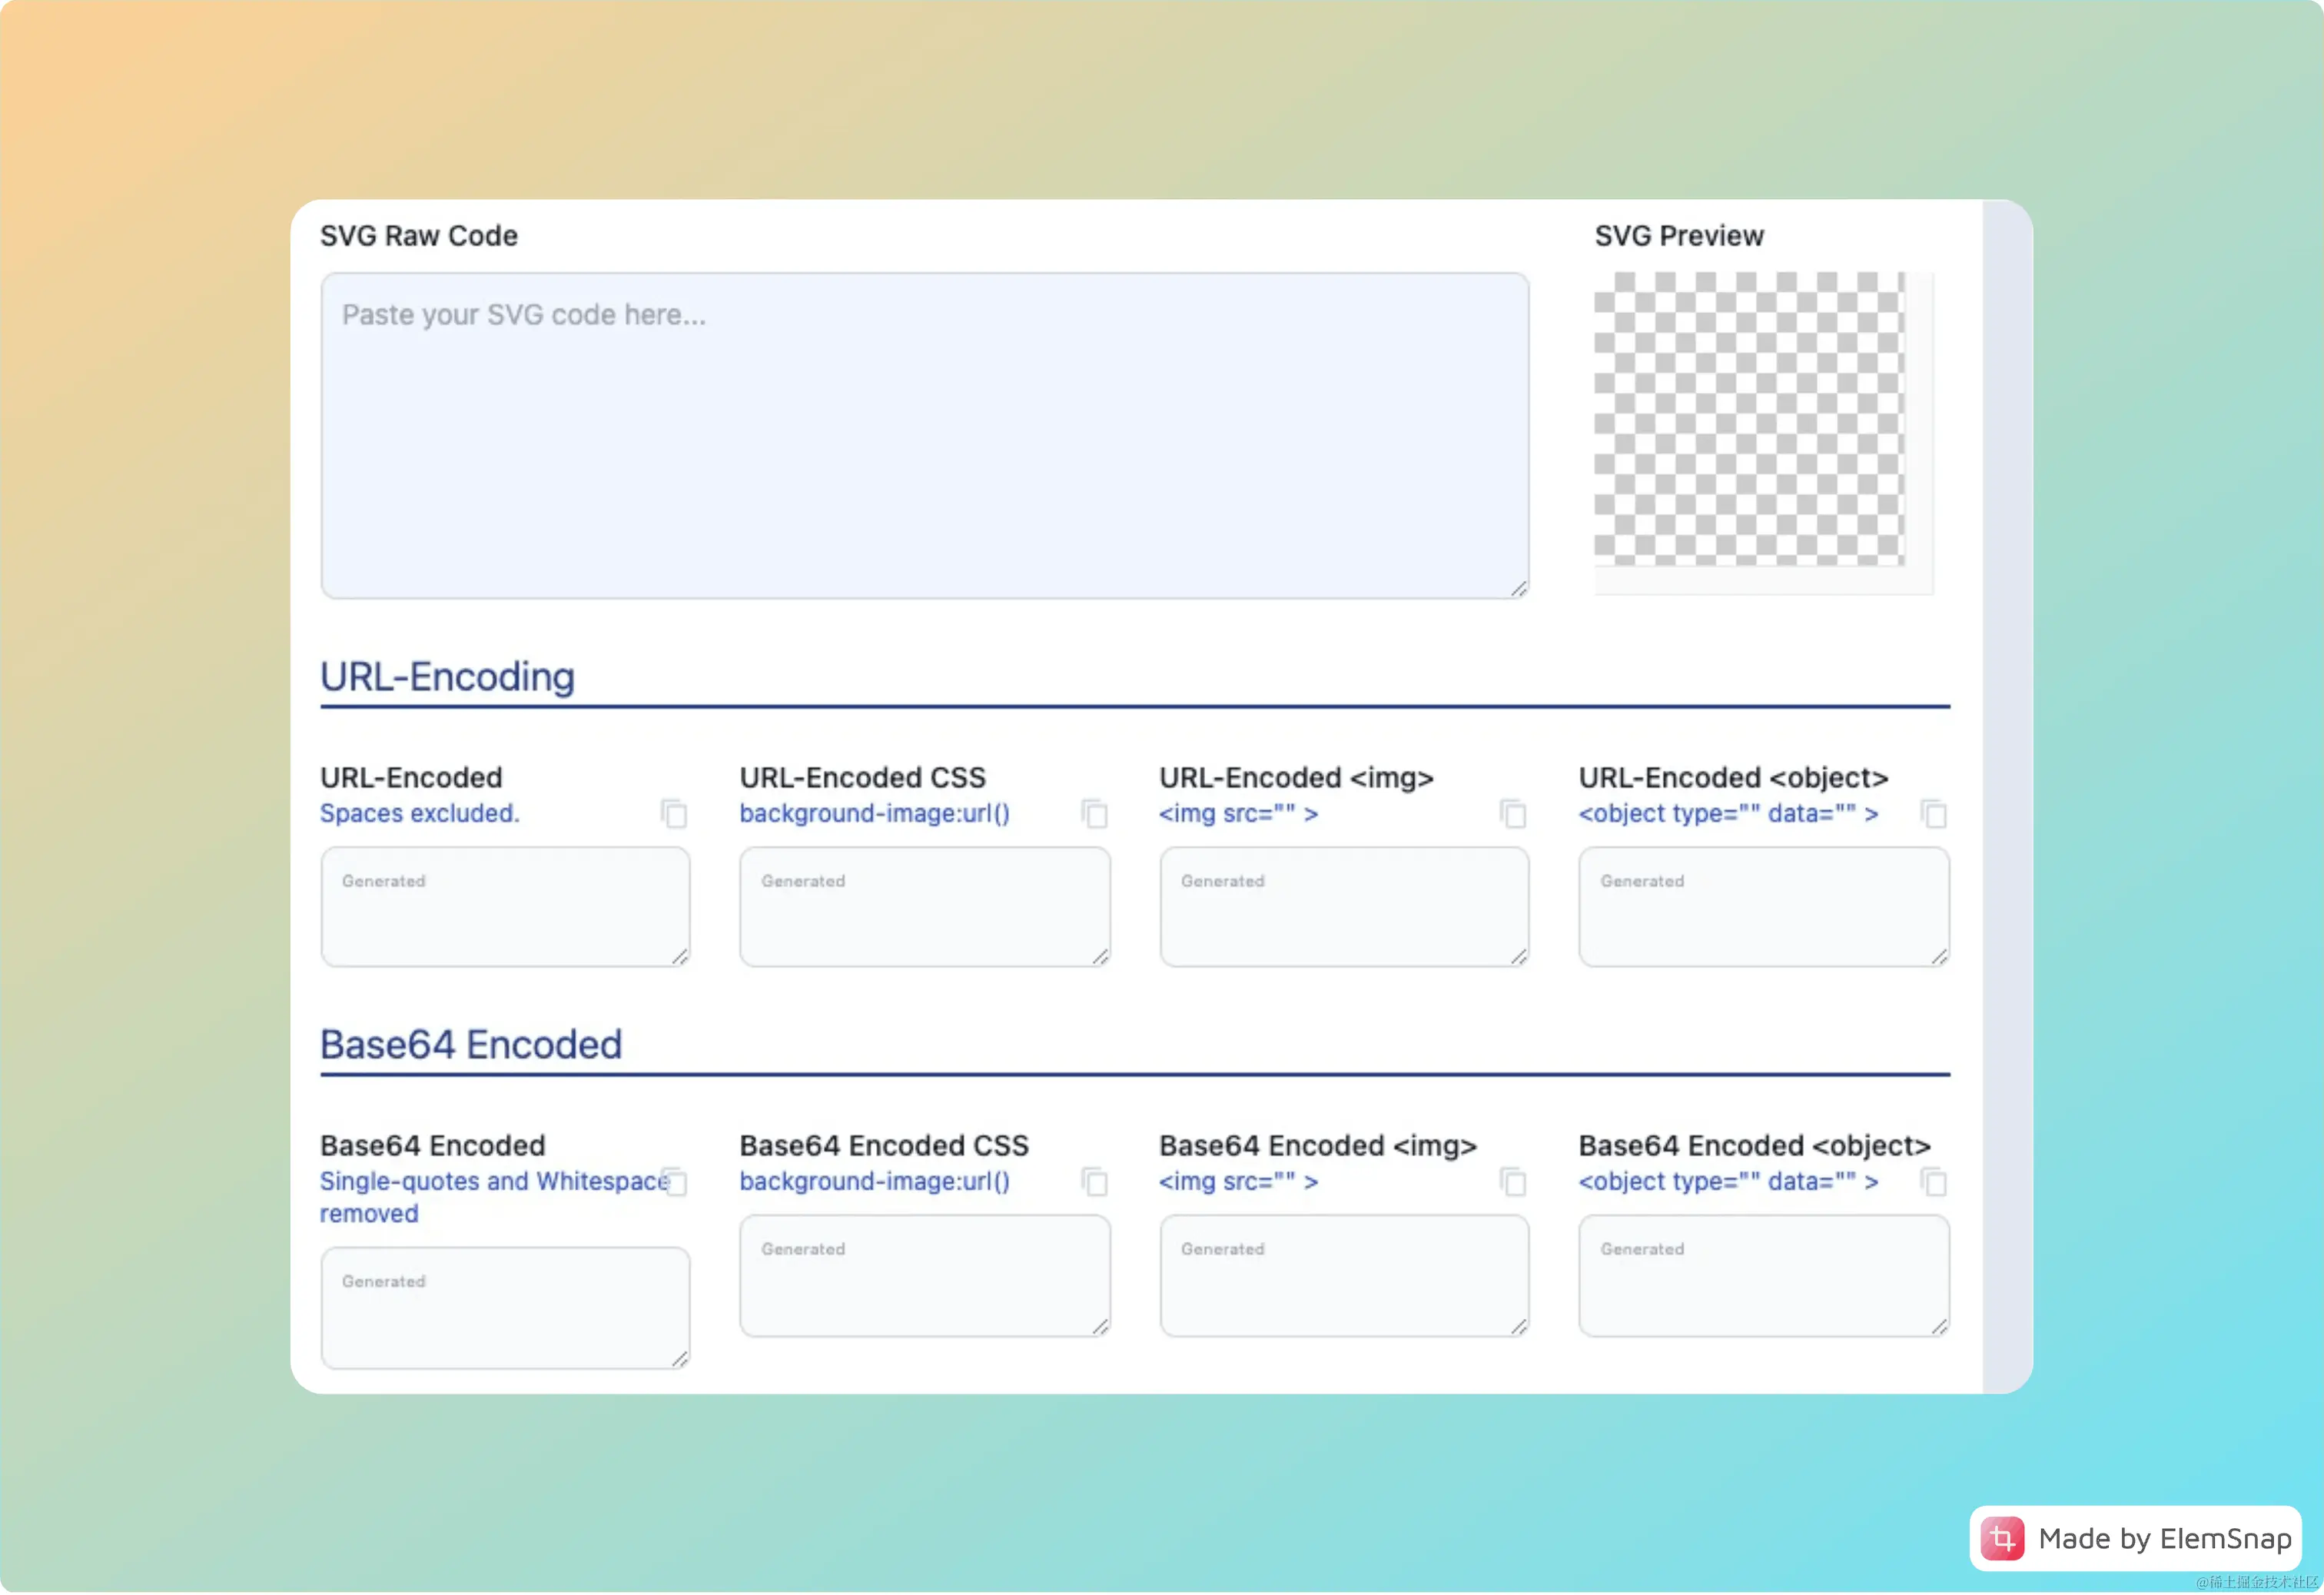This screenshot has width=2324, height=1595.
Task: Copy the URL-Encoded CSS output
Action: 1095,814
